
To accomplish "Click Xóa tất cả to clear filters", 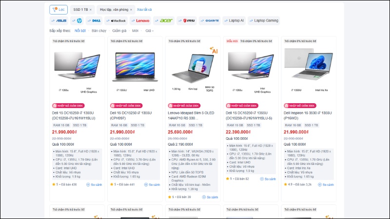I will click(144, 10).
